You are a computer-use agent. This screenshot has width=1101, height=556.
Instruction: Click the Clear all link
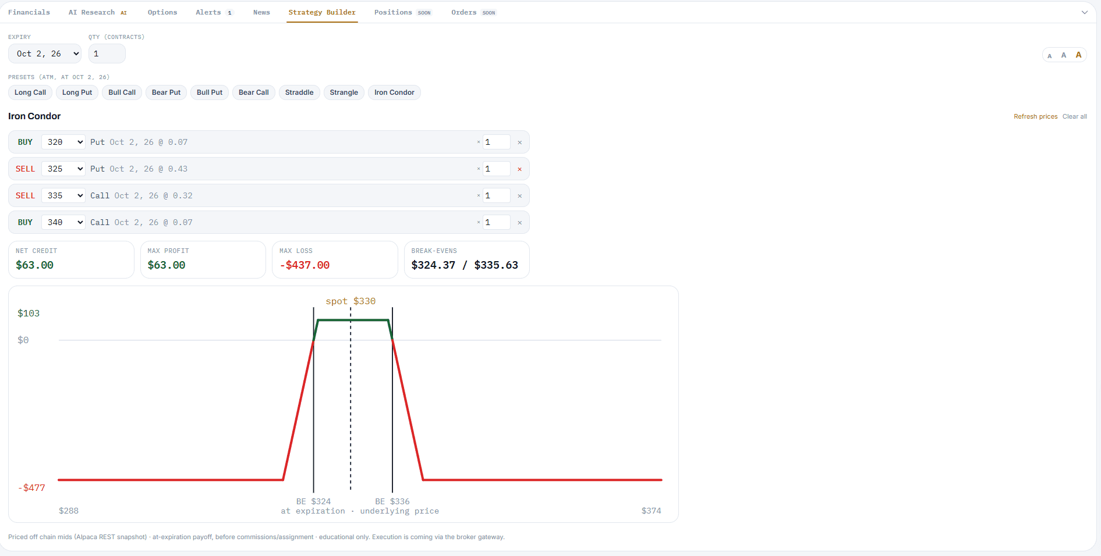tap(1075, 116)
